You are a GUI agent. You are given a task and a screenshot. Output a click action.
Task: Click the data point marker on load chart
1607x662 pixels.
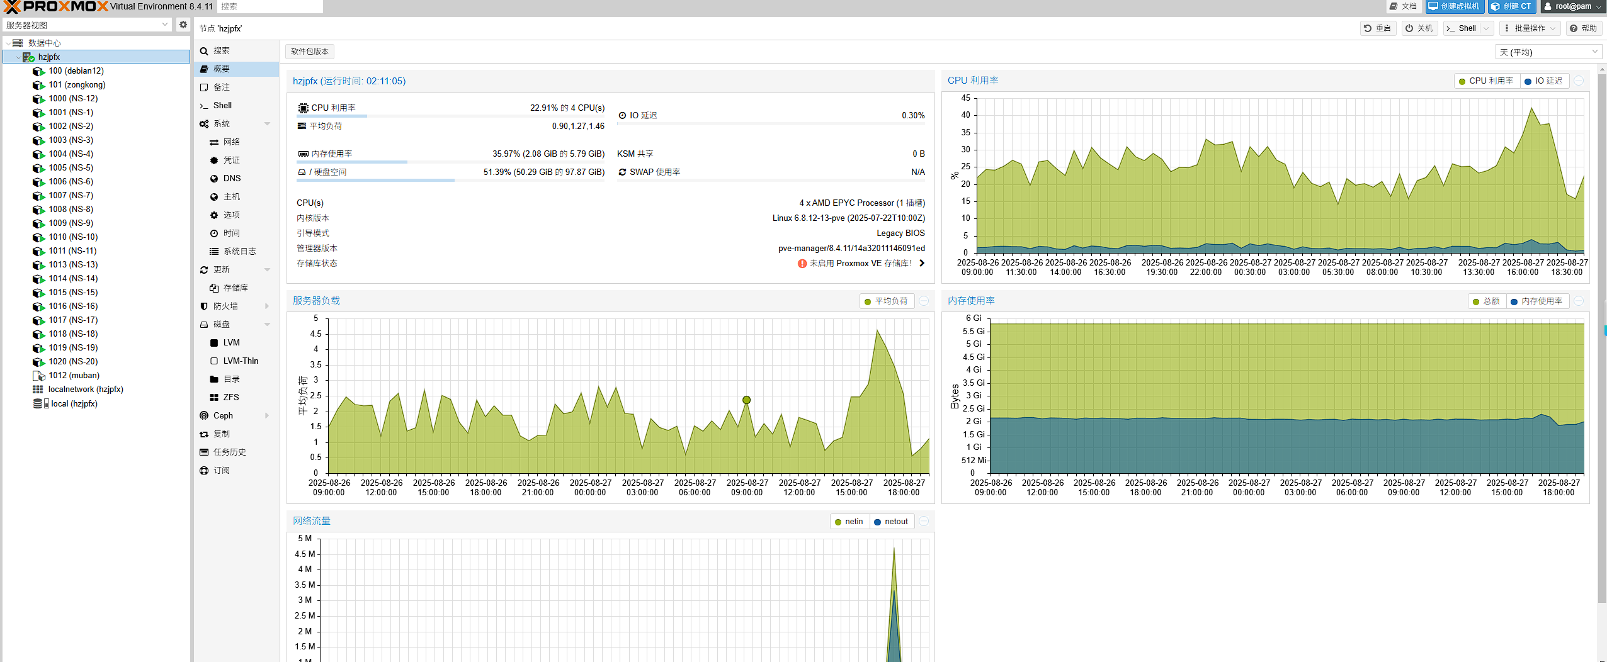coord(746,400)
